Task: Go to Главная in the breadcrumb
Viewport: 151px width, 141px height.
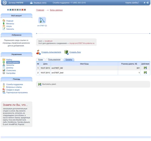Action: click(x=40, y=10)
